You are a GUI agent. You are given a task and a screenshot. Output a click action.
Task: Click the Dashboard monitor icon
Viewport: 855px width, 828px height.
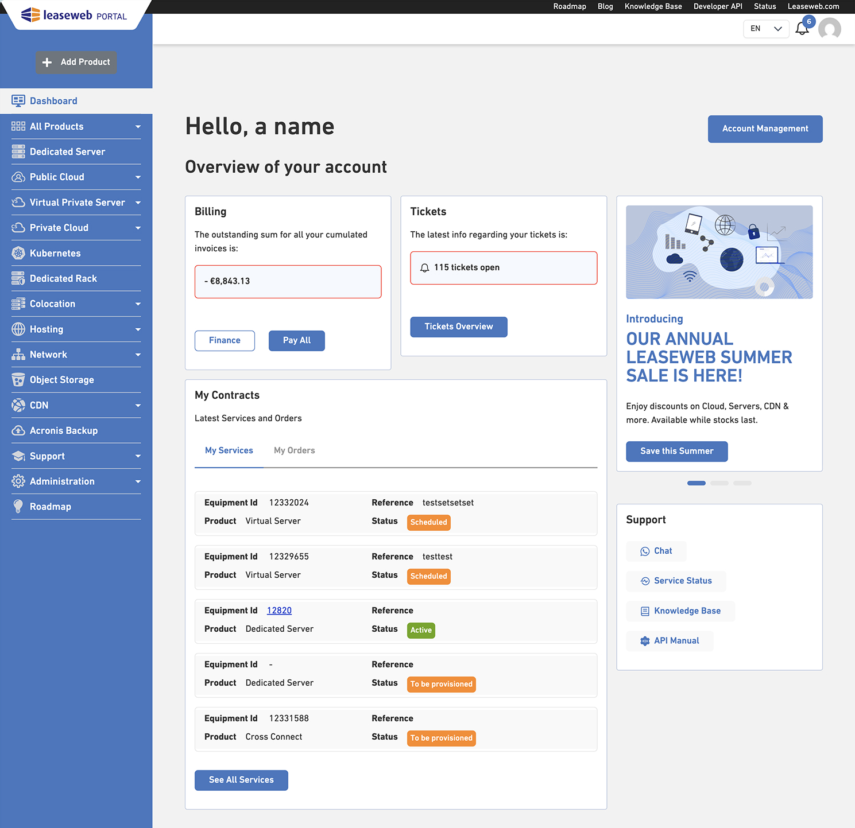(x=18, y=101)
